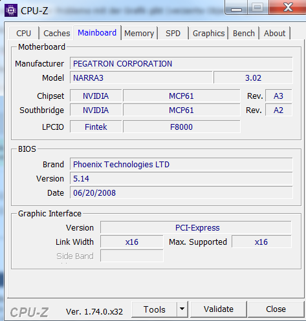Click the empty Side Band field
This screenshot has height=321, width=306.
pos(132,256)
